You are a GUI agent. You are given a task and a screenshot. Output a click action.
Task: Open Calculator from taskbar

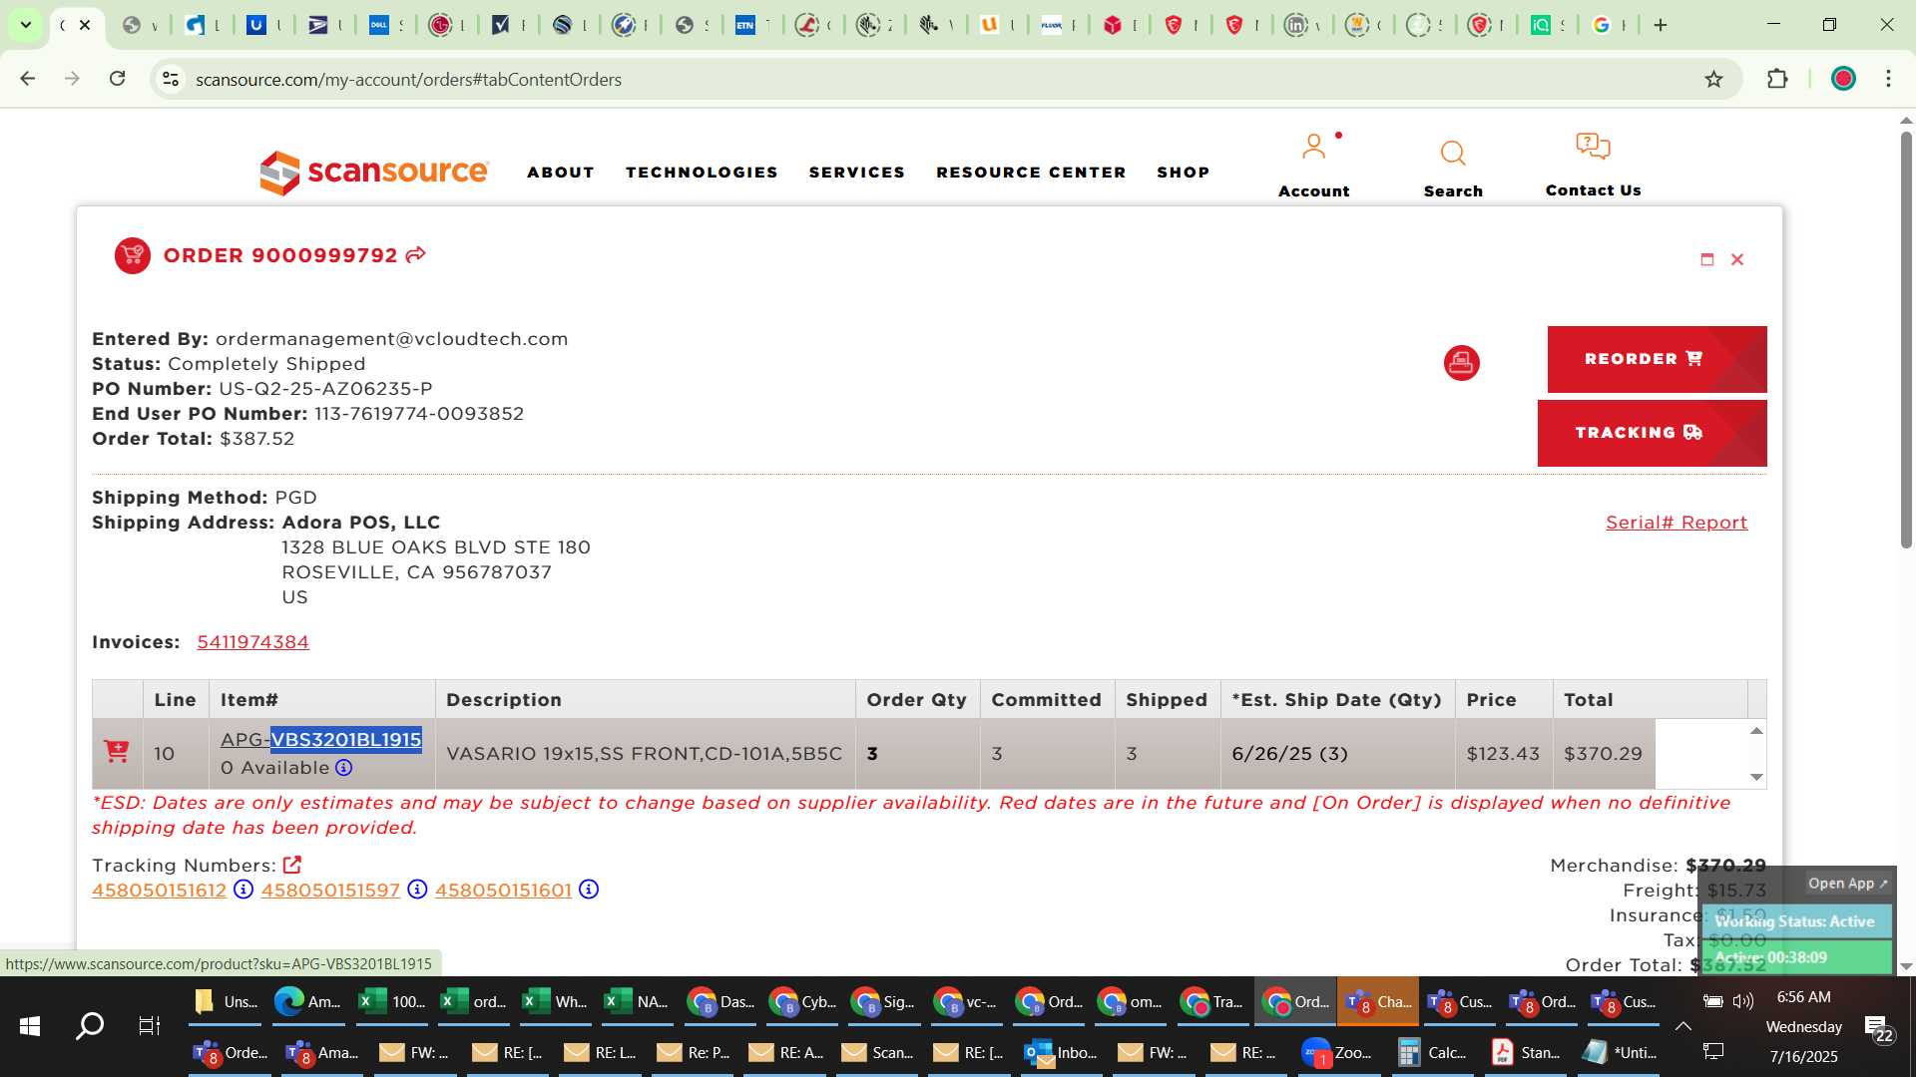(1433, 1052)
